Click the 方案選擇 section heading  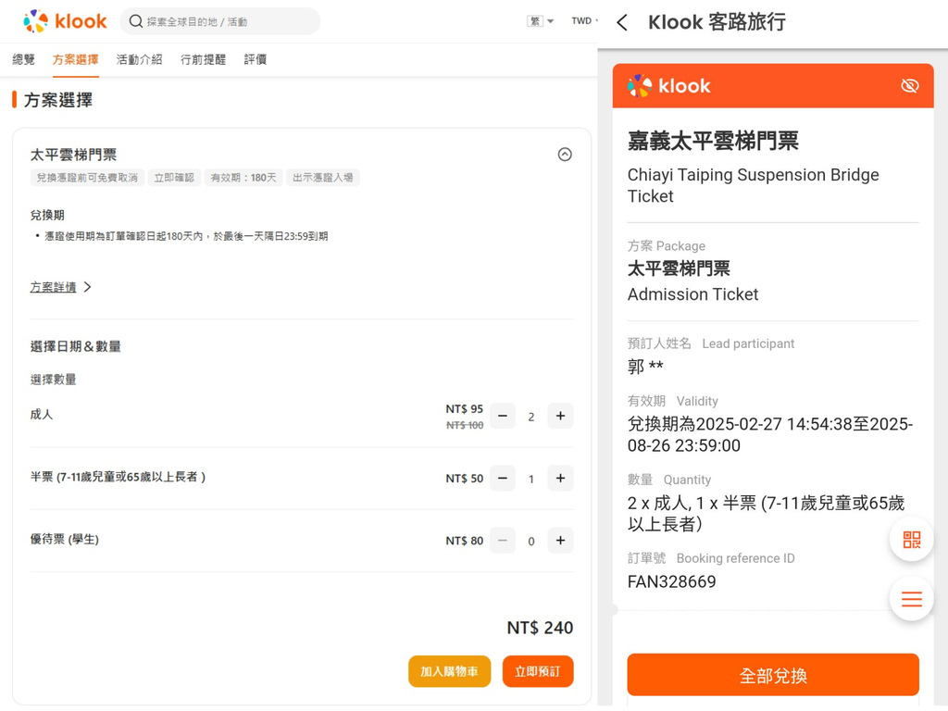[58, 100]
